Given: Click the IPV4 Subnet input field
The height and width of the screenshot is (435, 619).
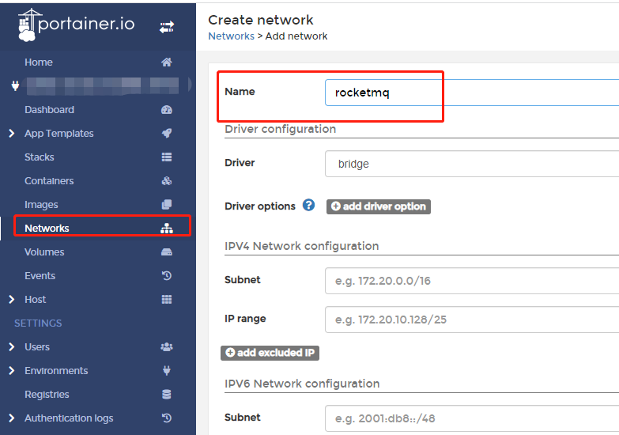Looking at the screenshot, I should pos(472,281).
